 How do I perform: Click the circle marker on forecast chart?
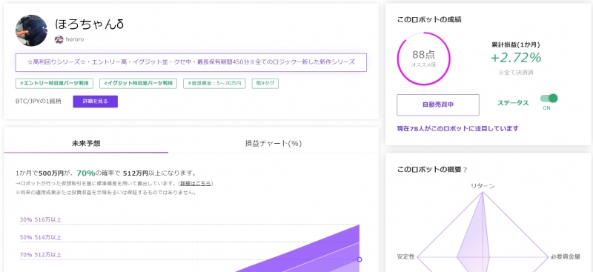(360, 259)
